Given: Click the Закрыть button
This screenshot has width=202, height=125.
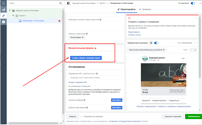Looking at the screenshot, I should 73,117.
